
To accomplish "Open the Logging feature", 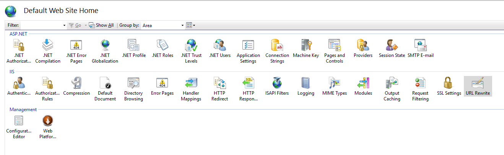I will pyautogui.click(x=306, y=83).
